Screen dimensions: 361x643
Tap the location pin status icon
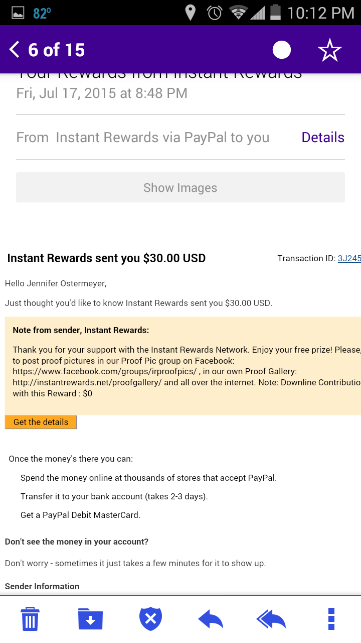pos(190,13)
